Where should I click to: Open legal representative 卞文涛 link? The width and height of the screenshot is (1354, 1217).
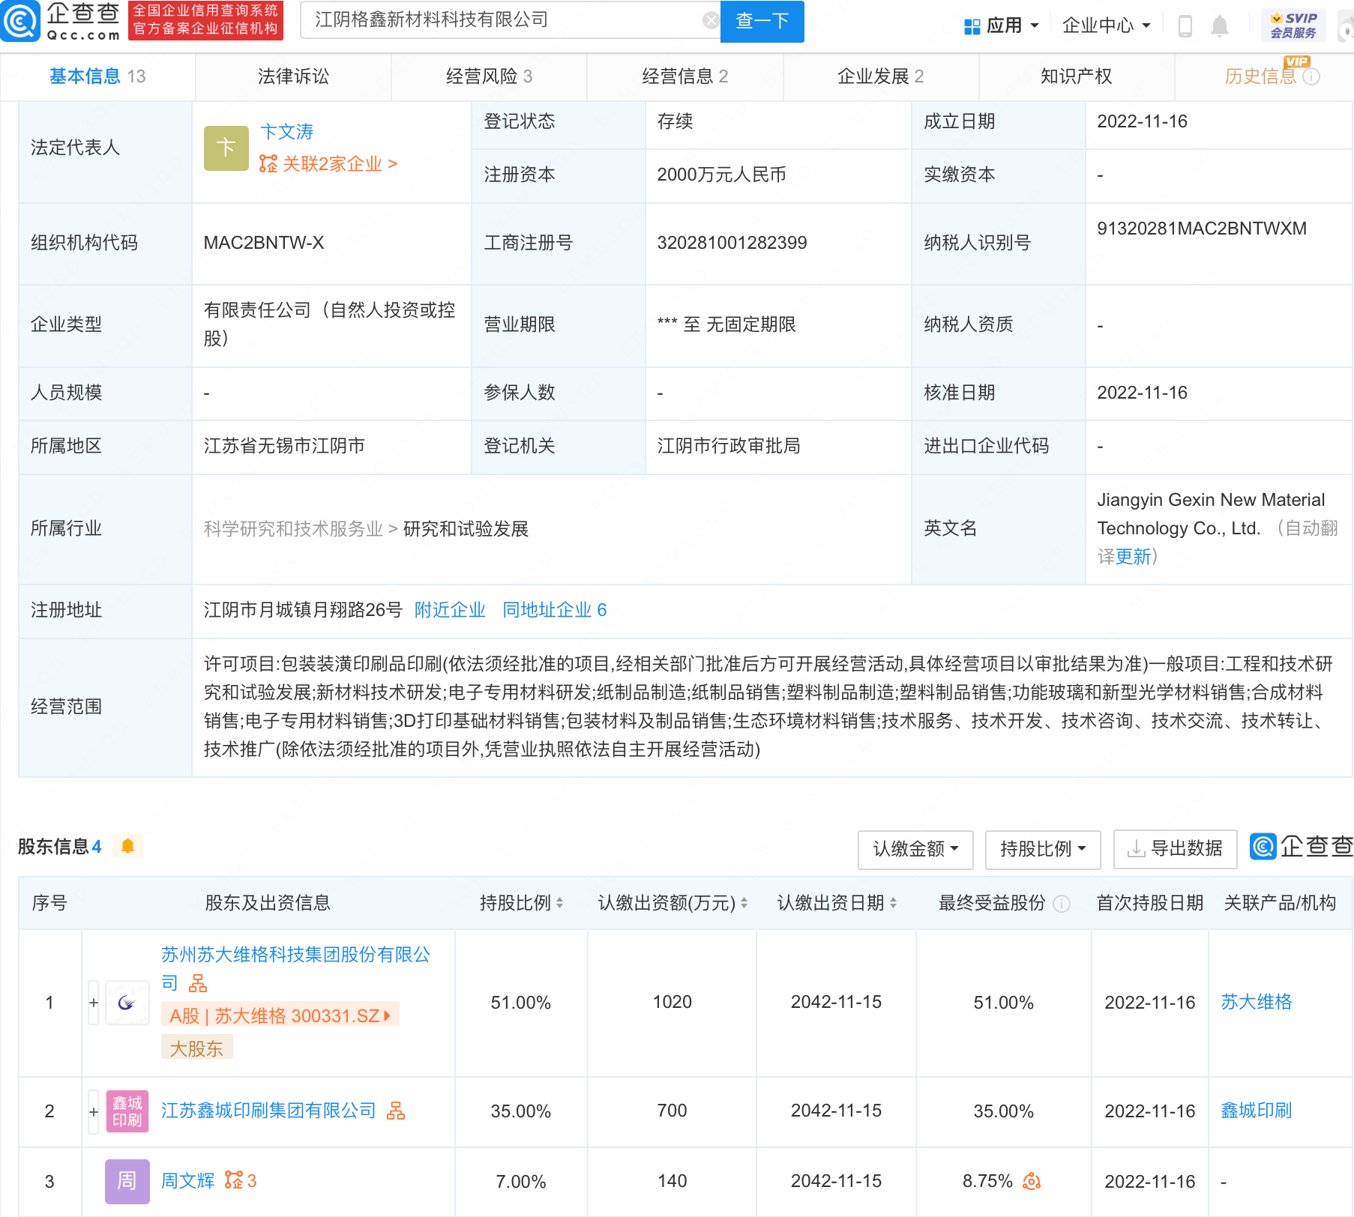286,132
